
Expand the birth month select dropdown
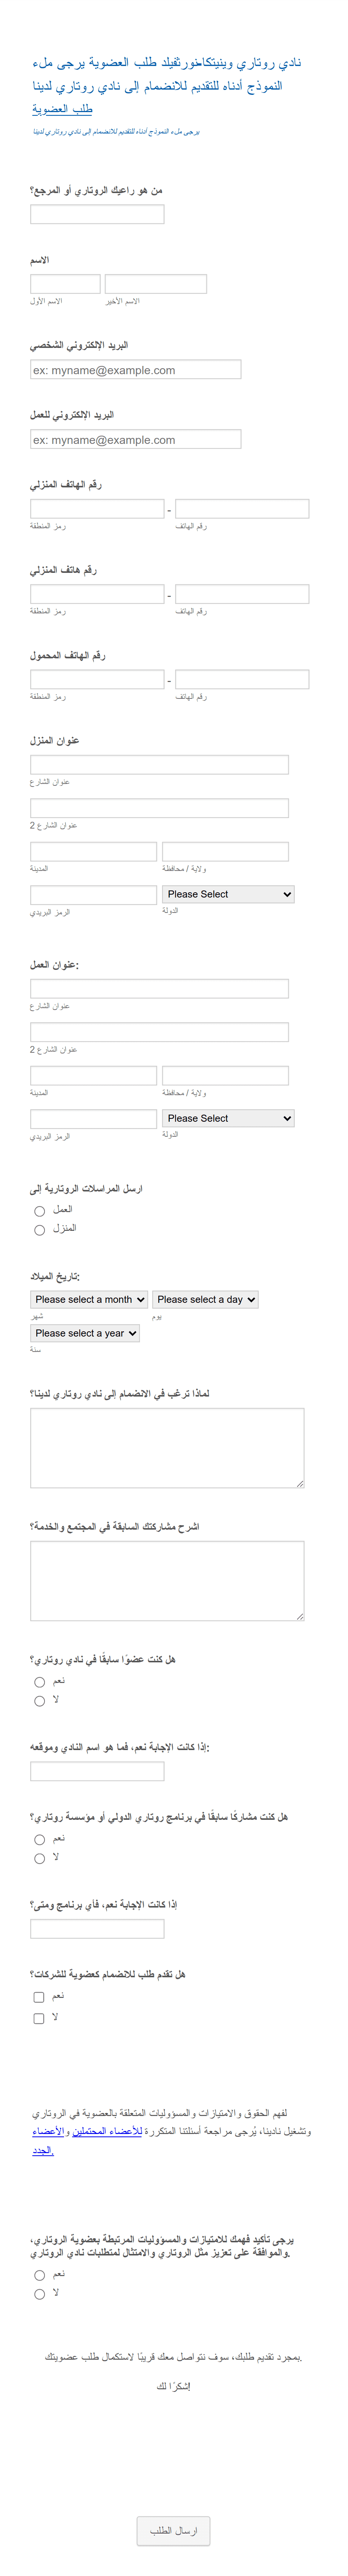89,1299
